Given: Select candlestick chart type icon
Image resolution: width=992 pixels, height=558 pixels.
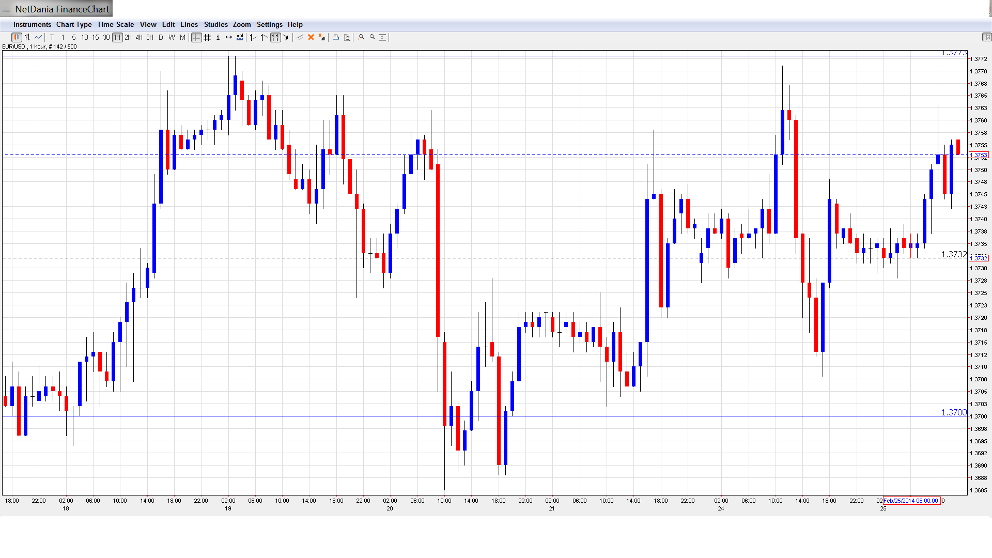Looking at the screenshot, I should (x=17, y=37).
